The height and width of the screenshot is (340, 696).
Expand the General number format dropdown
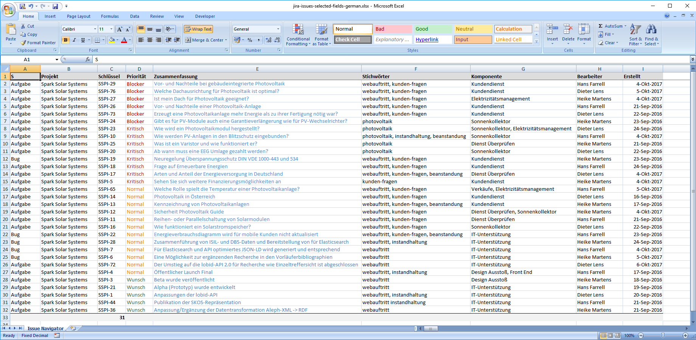(278, 29)
